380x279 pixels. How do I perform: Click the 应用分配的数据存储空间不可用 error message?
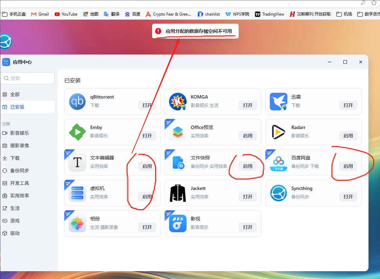pyautogui.click(x=199, y=31)
